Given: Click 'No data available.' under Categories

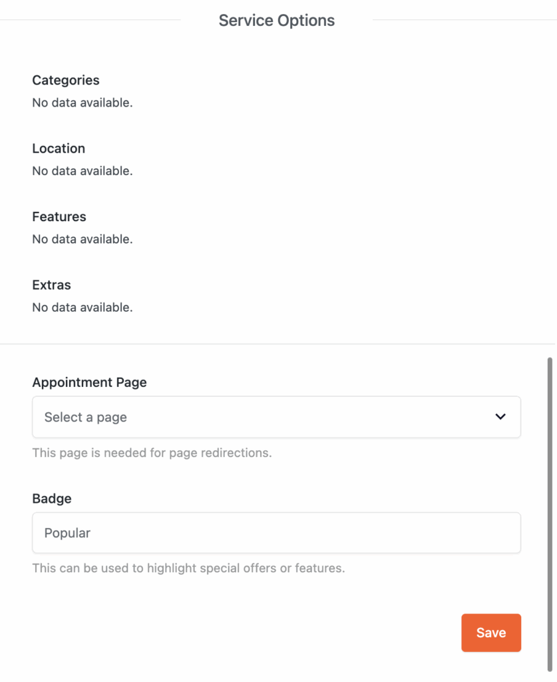Looking at the screenshot, I should pos(83,103).
